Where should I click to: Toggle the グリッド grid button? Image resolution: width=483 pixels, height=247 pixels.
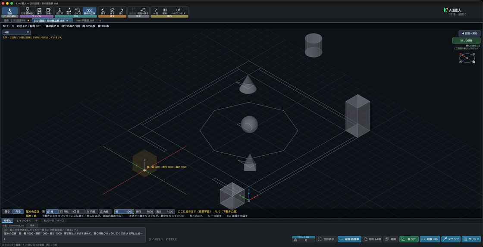tap(471, 239)
